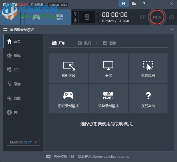
Task: Open 关于 about page
Action: pos(23,112)
